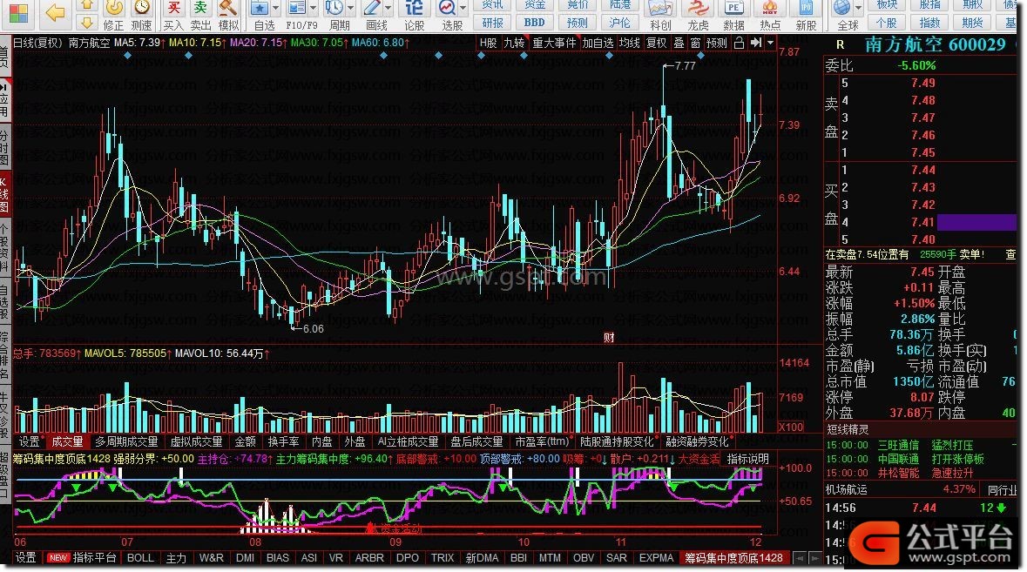1027x572 pixels.
Task: Toggle the 预测 forecast on chart toolbar
Action: click(717, 44)
